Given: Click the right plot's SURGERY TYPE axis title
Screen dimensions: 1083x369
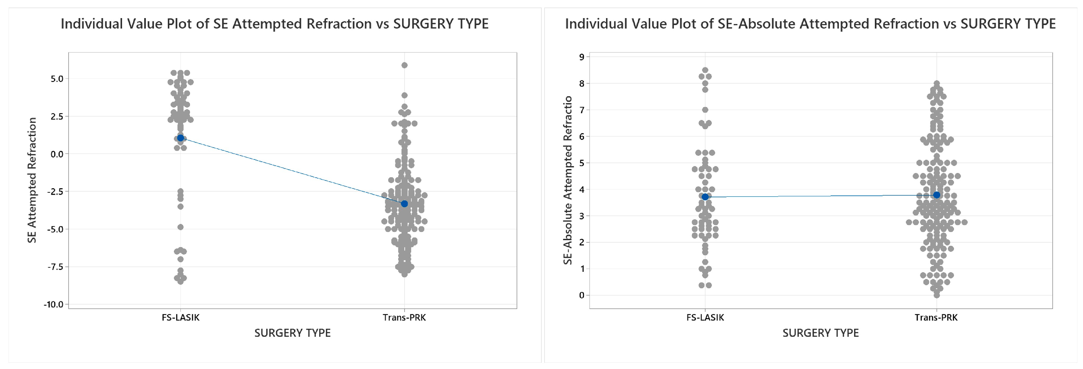Looking at the screenshot, I should pyautogui.click(x=820, y=333).
